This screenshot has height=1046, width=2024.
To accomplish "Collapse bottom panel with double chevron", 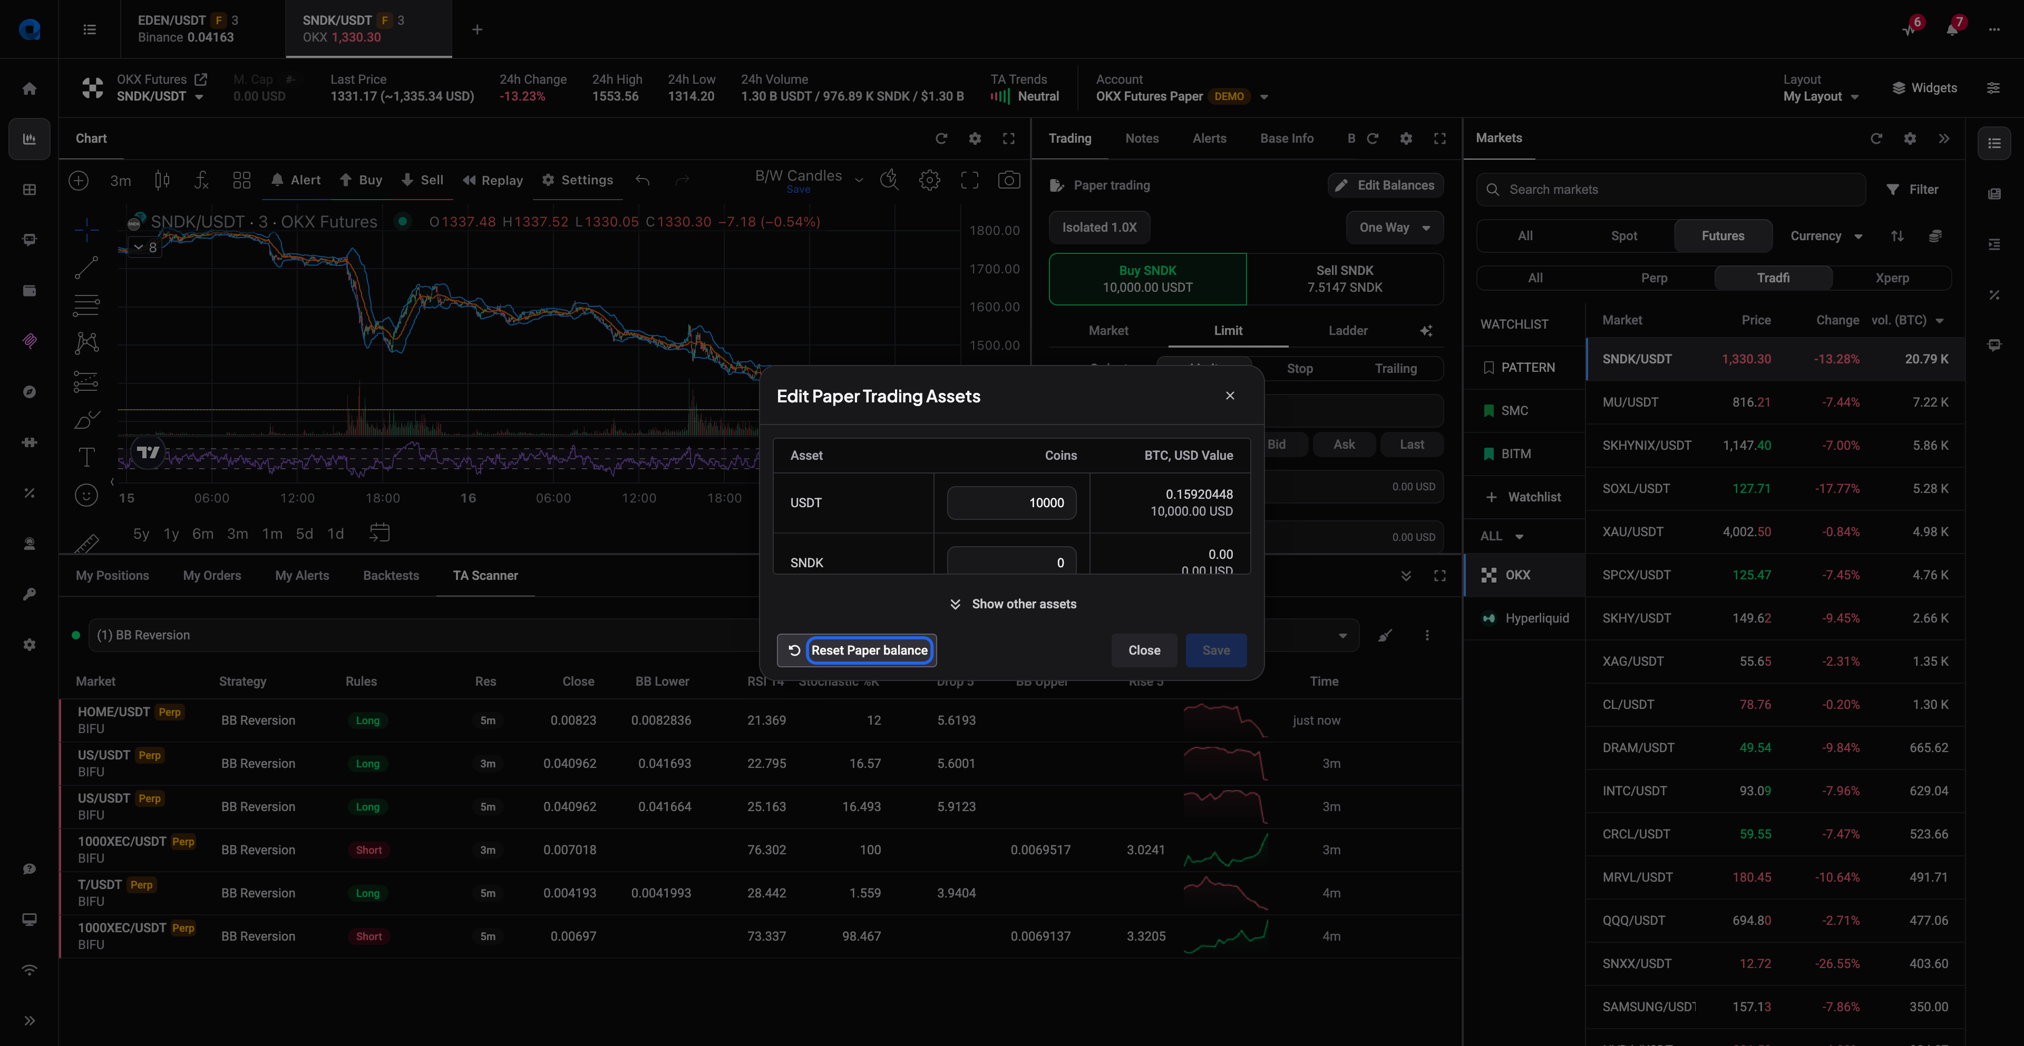I will click(x=1406, y=576).
